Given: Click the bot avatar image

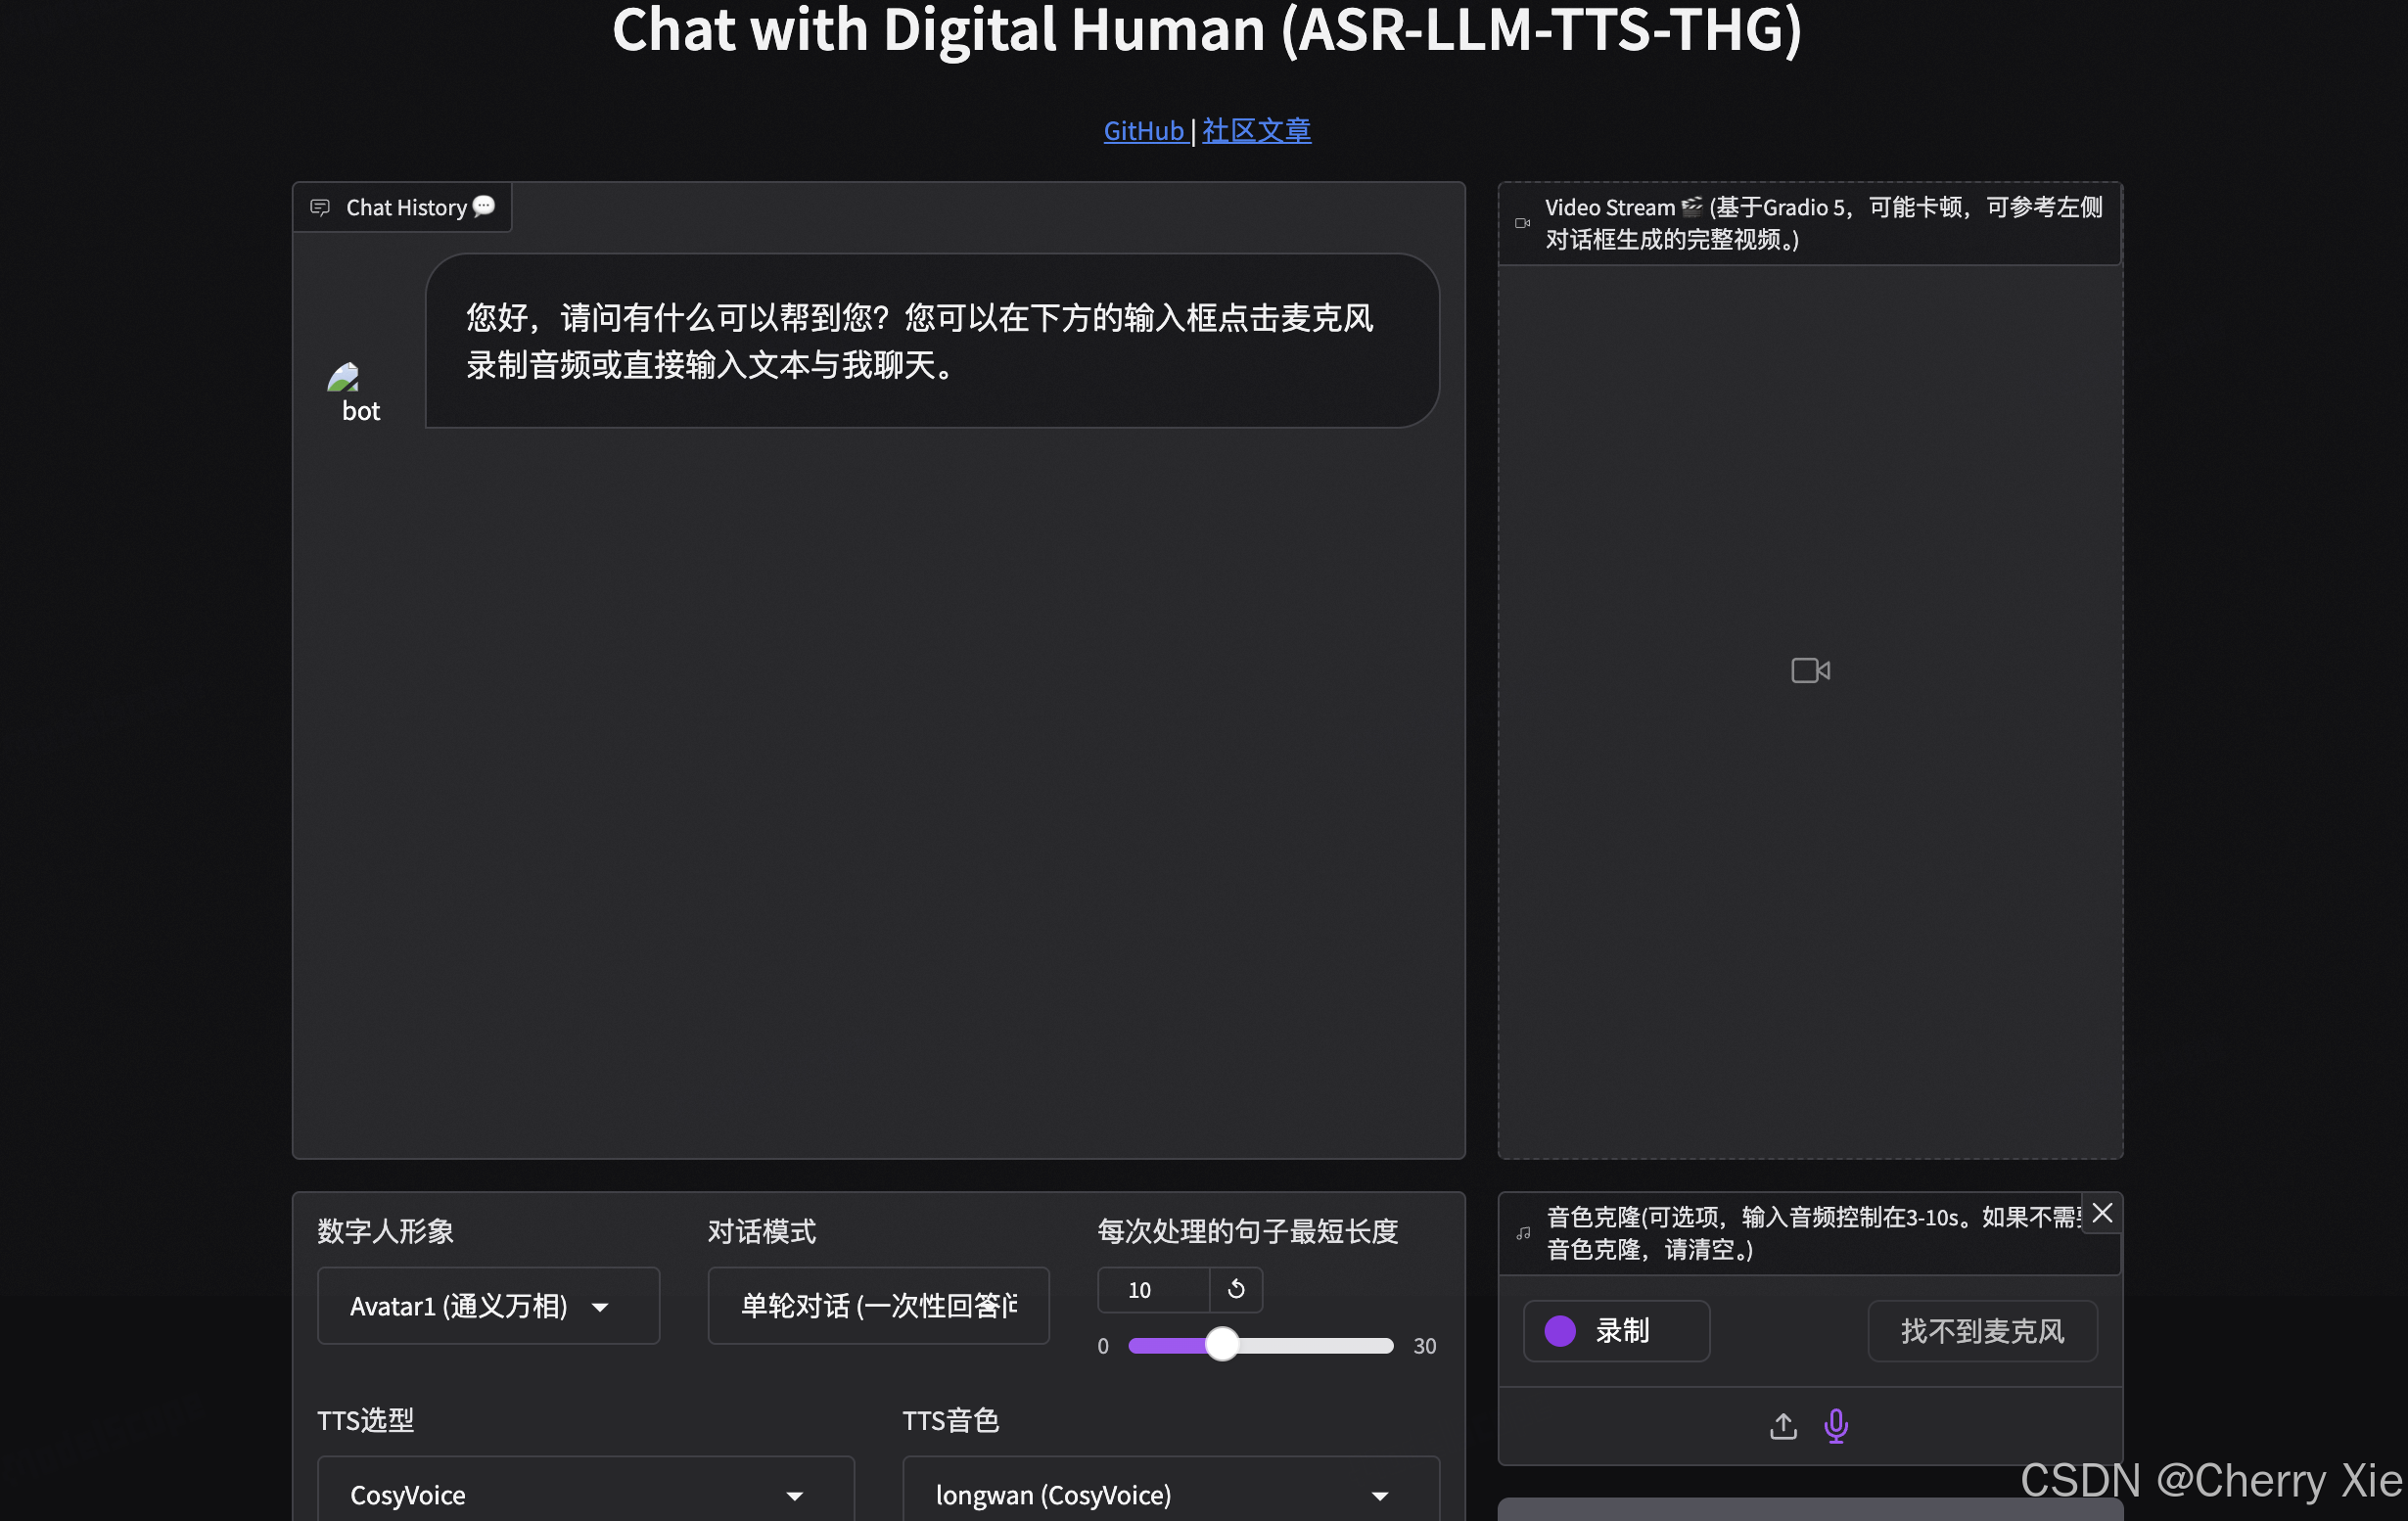Looking at the screenshot, I should point(343,377).
